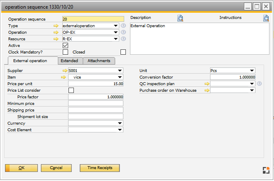Click the Instructions editor icon

coord(266,18)
